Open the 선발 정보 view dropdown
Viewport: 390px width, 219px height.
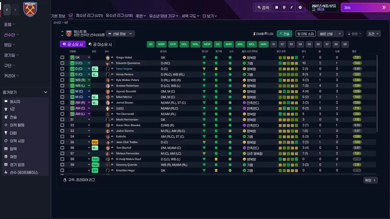click(120, 34)
